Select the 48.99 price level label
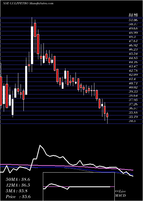 (x=133, y=33)
